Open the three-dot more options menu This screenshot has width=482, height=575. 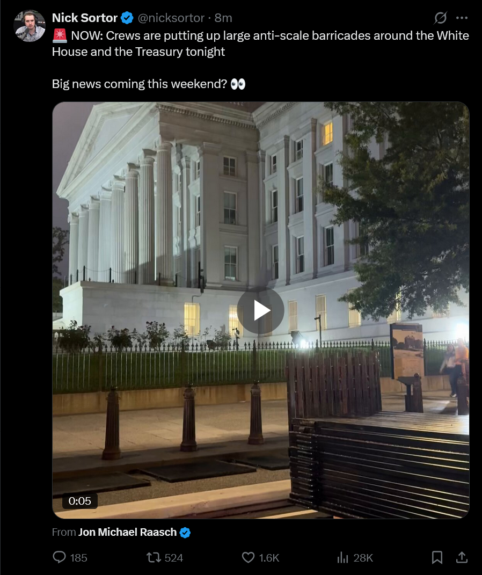462,18
